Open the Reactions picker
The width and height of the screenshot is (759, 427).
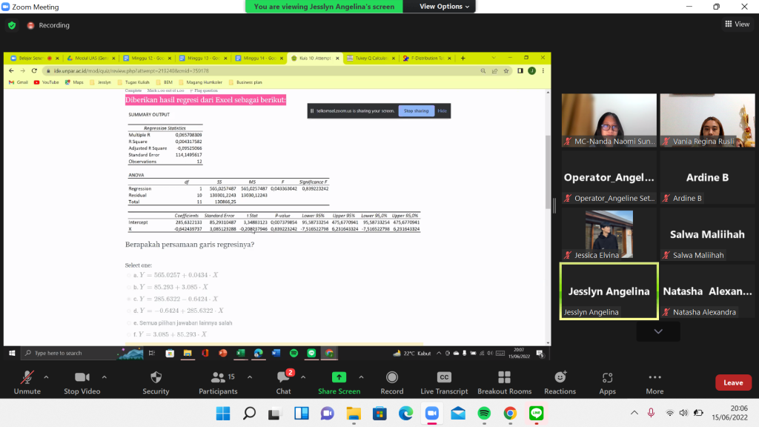pyautogui.click(x=560, y=381)
